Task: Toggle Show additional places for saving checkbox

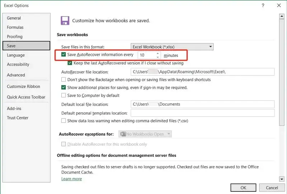Action: tap(63, 87)
